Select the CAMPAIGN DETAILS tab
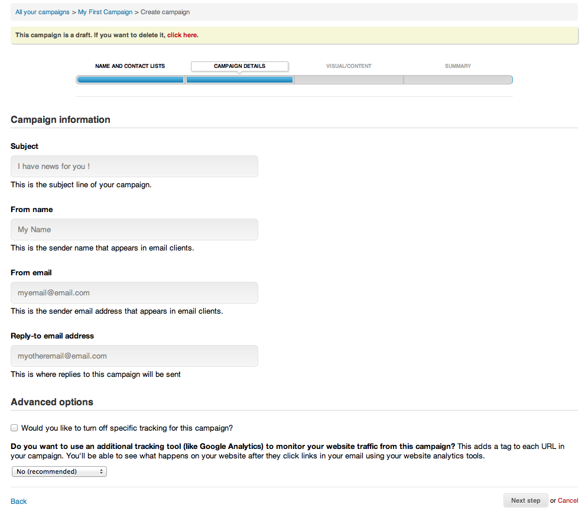Screen dimensions: 588x511 [x=239, y=66]
